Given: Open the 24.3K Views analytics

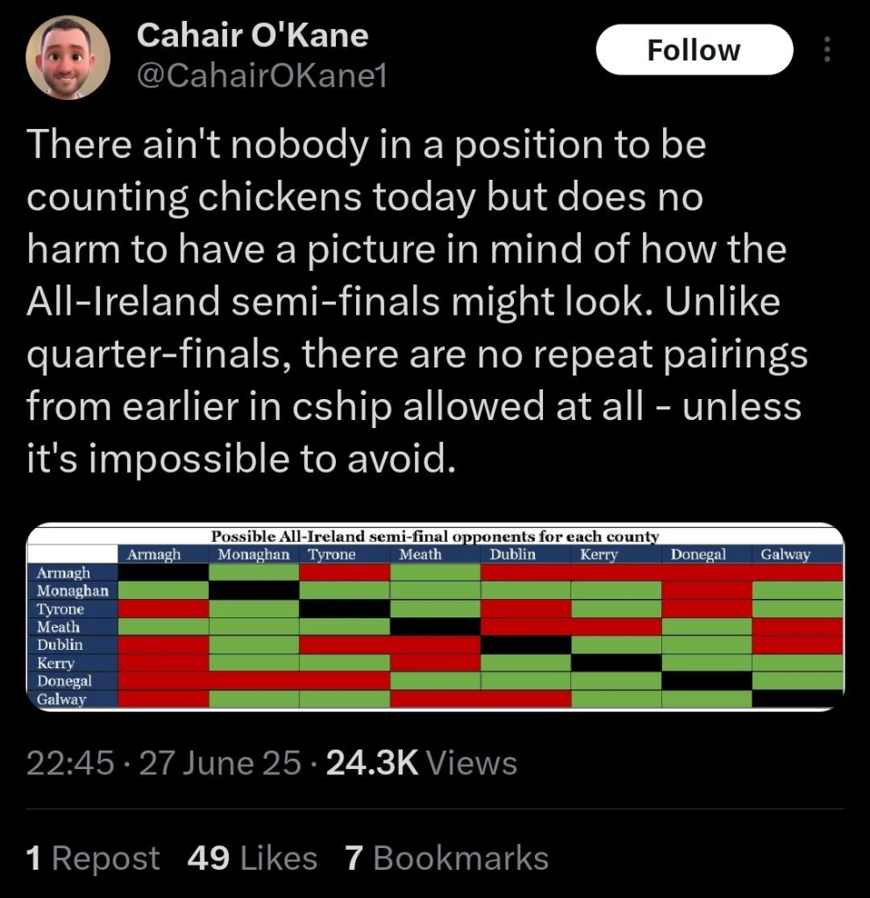Looking at the screenshot, I should coord(422,763).
